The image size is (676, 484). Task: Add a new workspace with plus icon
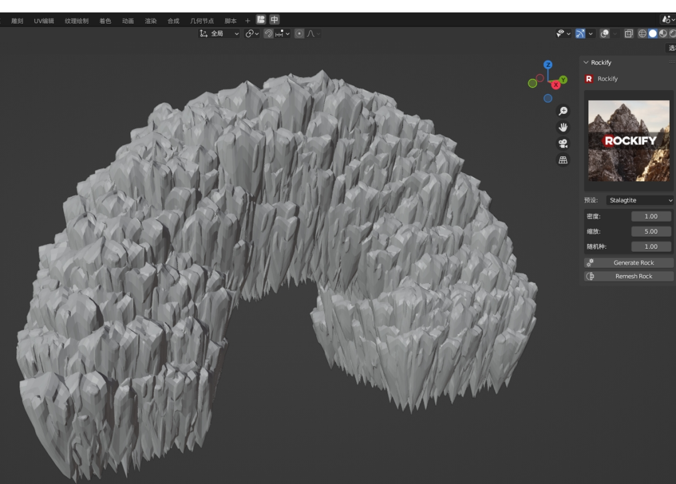coord(247,21)
